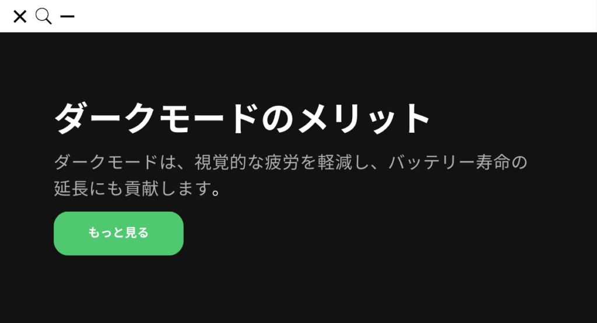597x323 pixels.
Task: Click the empty white area of the top bar
Action: tap(335, 16)
